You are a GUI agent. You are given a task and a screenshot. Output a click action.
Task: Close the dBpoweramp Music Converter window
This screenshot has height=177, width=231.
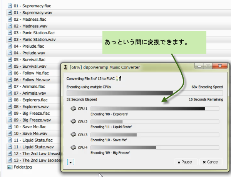coord(220,67)
